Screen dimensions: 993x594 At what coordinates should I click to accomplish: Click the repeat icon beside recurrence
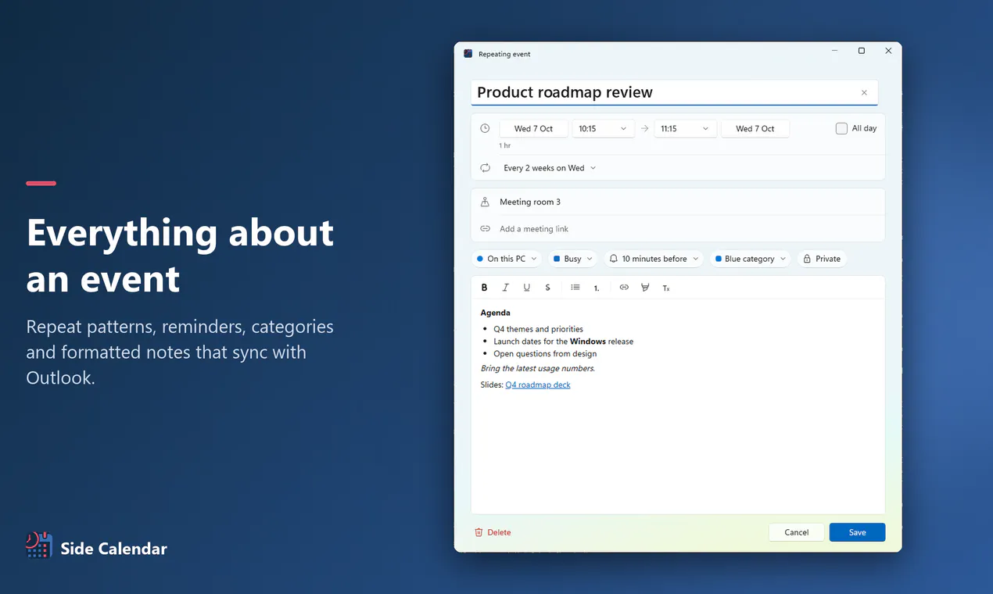point(485,168)
